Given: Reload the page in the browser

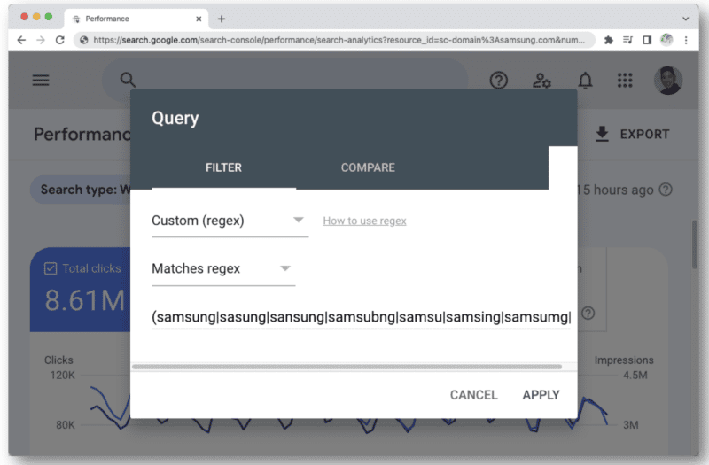Looking at the screenshot, I should pos(60,40).
